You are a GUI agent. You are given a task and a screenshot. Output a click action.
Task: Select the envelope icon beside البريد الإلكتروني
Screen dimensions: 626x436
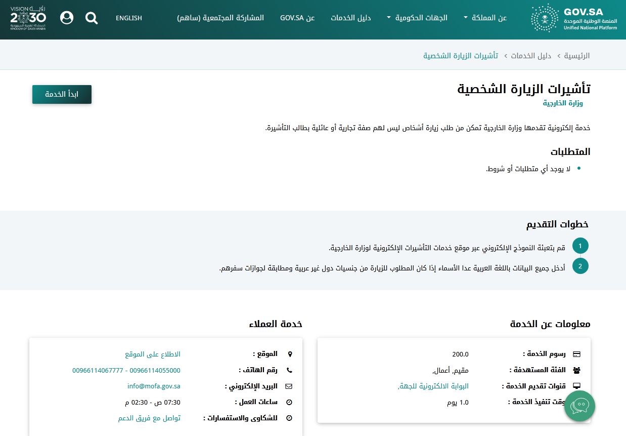click(x=289, y=386)
